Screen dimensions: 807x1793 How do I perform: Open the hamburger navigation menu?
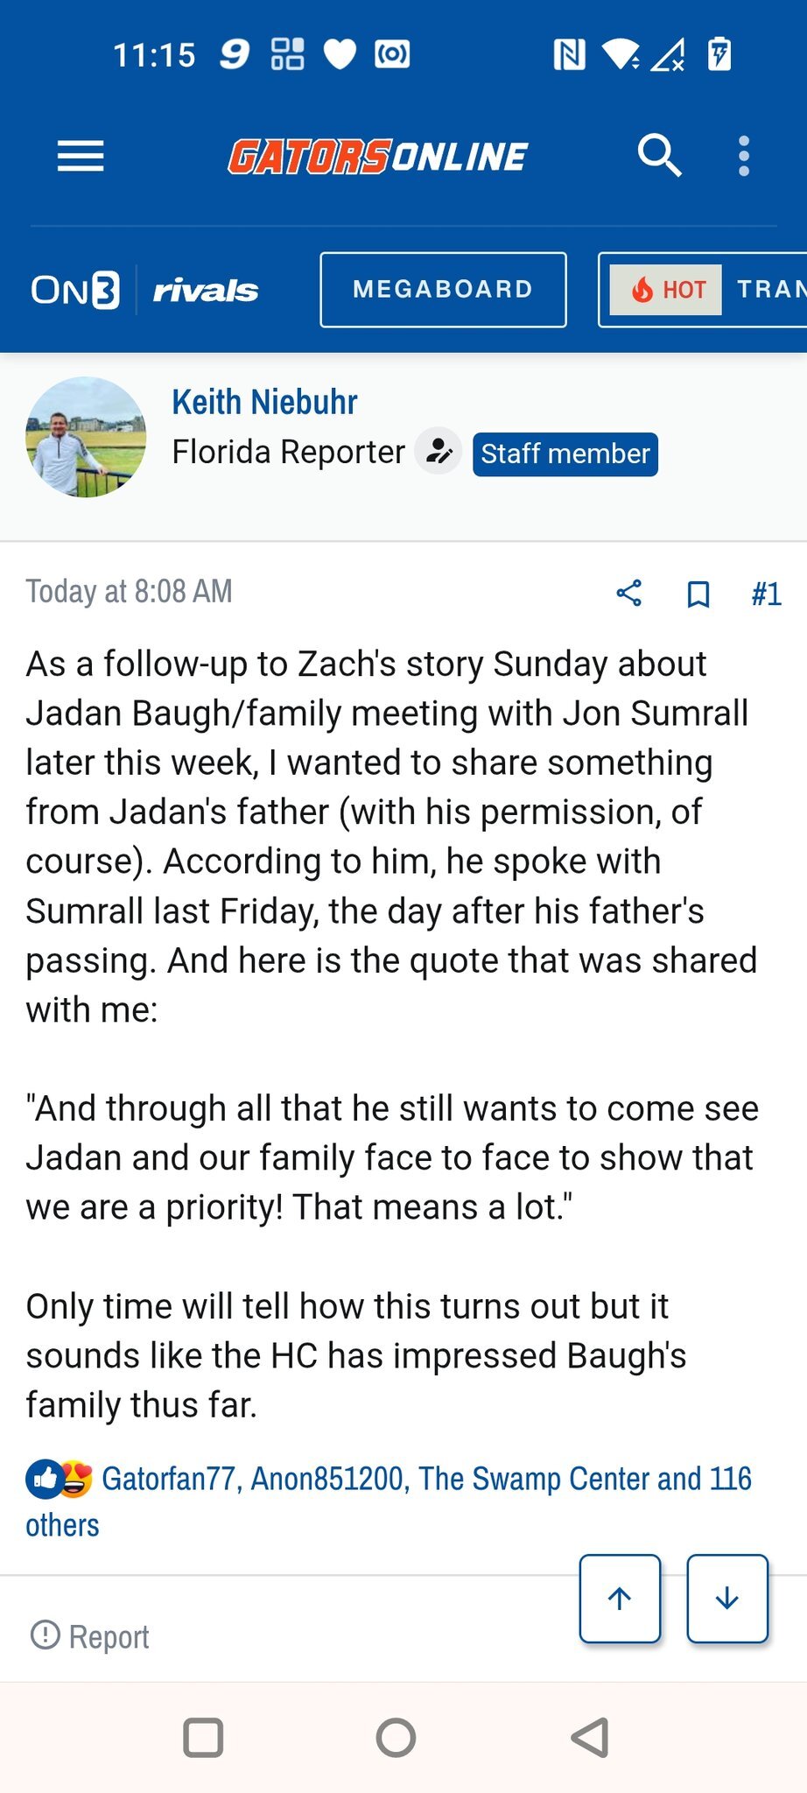(81, 157)
